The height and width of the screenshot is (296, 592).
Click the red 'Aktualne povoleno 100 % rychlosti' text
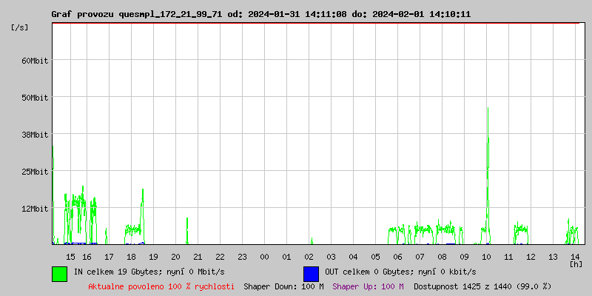(x=161, y=286)
